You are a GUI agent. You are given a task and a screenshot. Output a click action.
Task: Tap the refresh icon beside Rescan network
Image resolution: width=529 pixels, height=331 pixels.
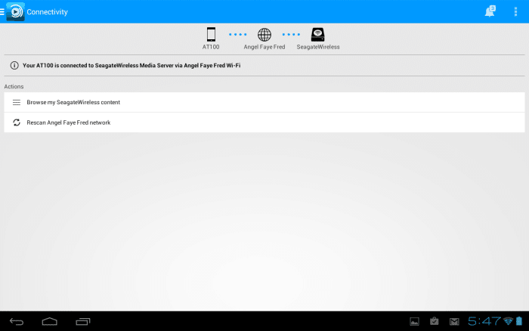click(17, 122)
